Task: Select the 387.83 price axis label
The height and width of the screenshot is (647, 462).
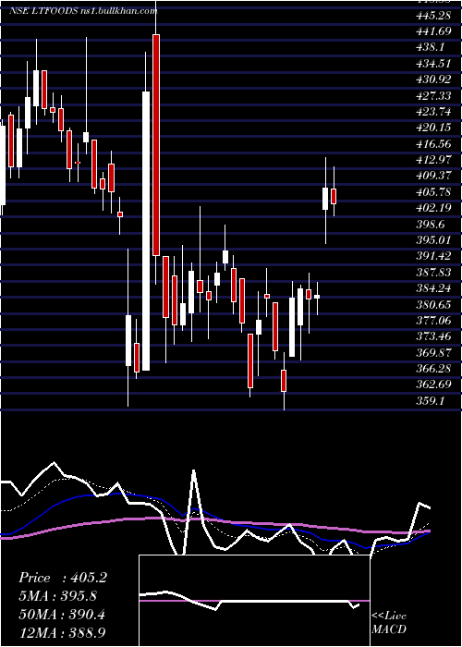Action: click(433, 273)
